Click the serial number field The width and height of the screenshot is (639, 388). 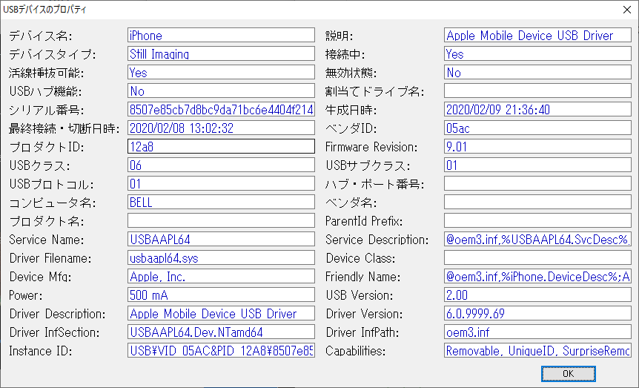click(221, 109)
